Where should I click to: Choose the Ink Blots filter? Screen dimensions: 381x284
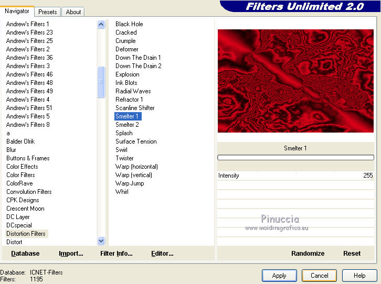[x=126, y=83]
